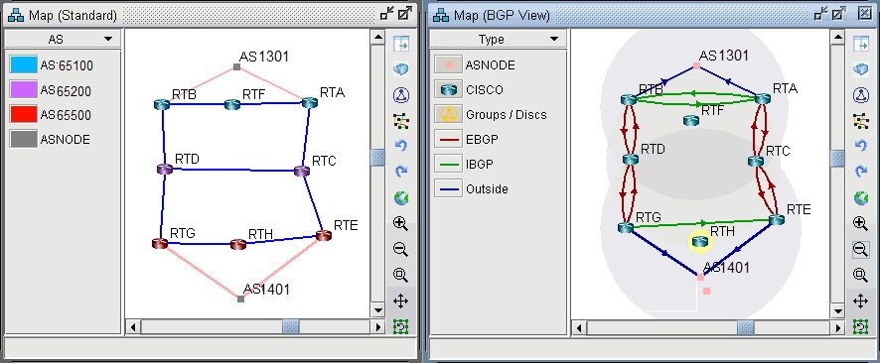Screen dimensions: 880x363
Task: Click the undo arrow in the Standard map toolbar
Action: [400, 146]
